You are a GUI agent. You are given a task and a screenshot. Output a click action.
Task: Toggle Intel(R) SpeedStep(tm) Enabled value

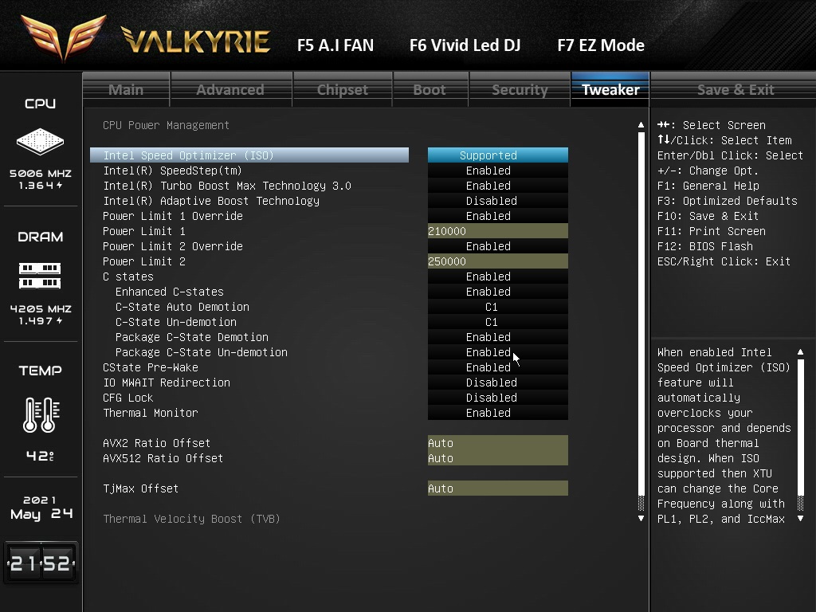click(497, 171)
